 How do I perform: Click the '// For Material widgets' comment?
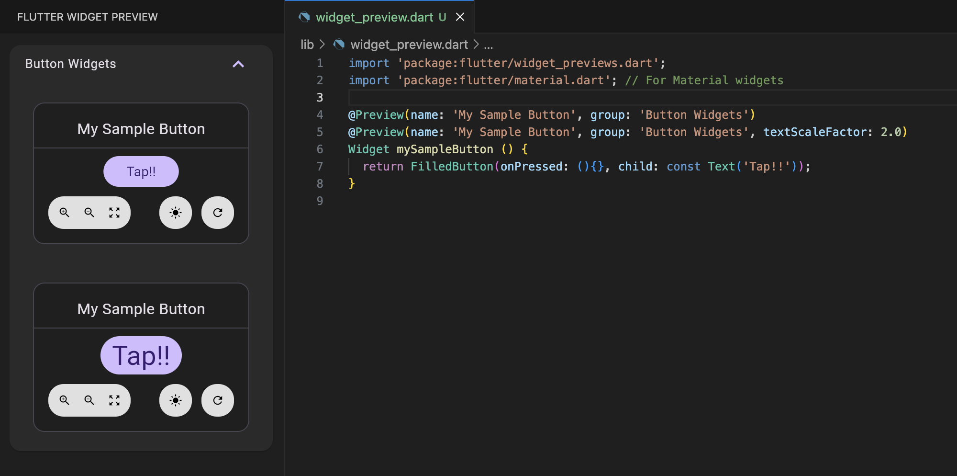(704, 80)
